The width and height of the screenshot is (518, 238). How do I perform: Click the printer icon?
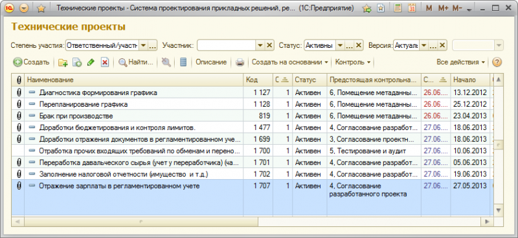pyautogui.click(x=240, y=62)
